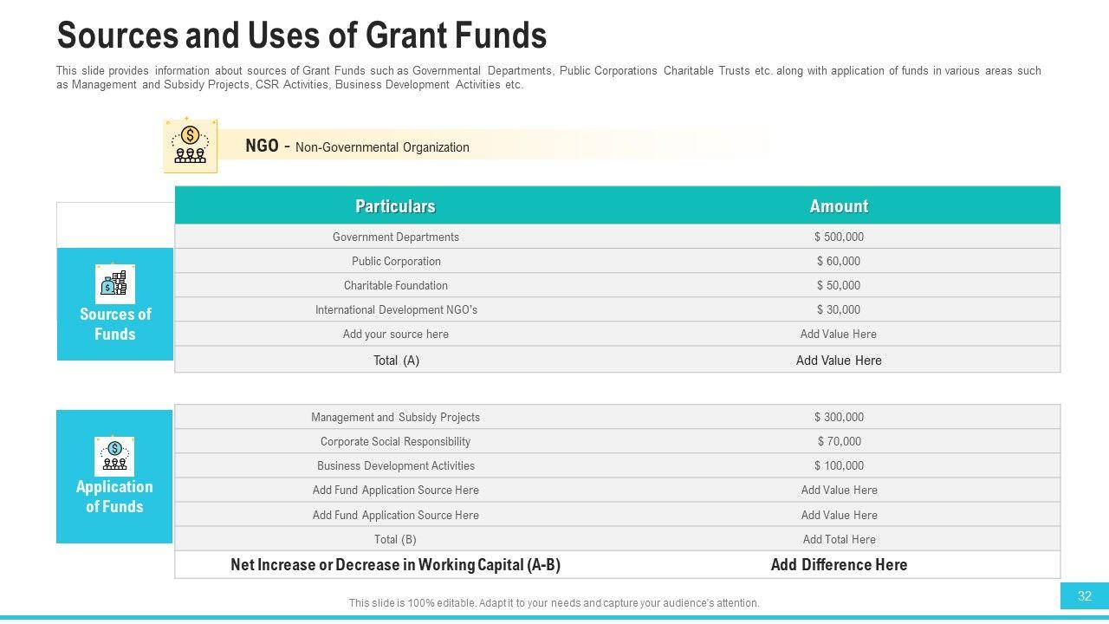The width and height of the screenshot is (1109, 624).
Task: Select Management and Subsidy Projects row
Action: coord(395,417)
